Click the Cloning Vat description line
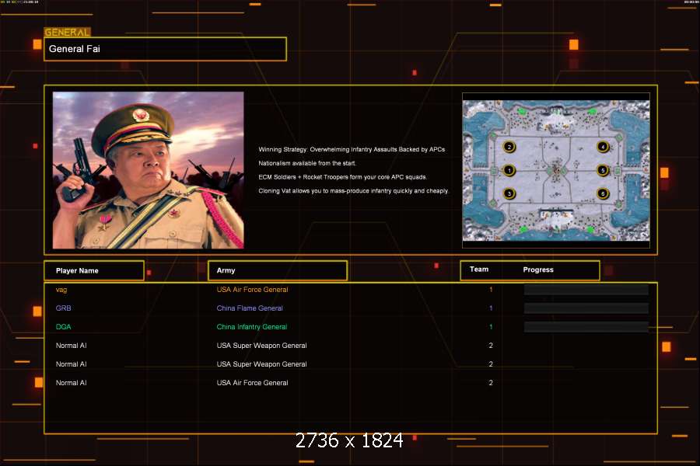 coord(353,191)
